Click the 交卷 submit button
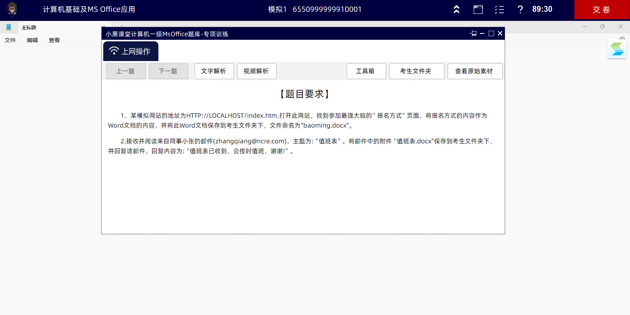Image resolution: width=630 pixels, height=315 pixels. point(602,9)
